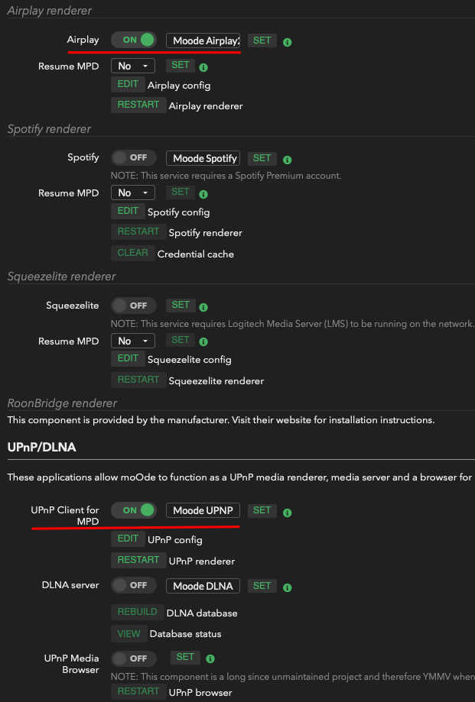Click info icon beside Spotify name SET
Viewport: 475px width, 702px height.
tap(288, 160)
